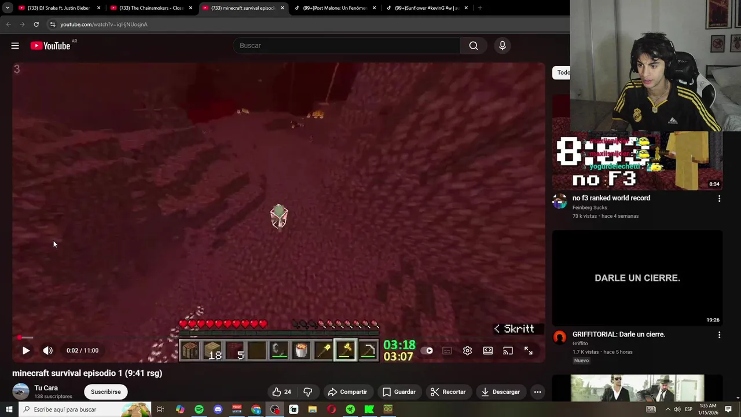This screenshot has width=741, height=417.
Task: View site information icon in address bar
Action: pyautogui.click(x=52, y=24)
